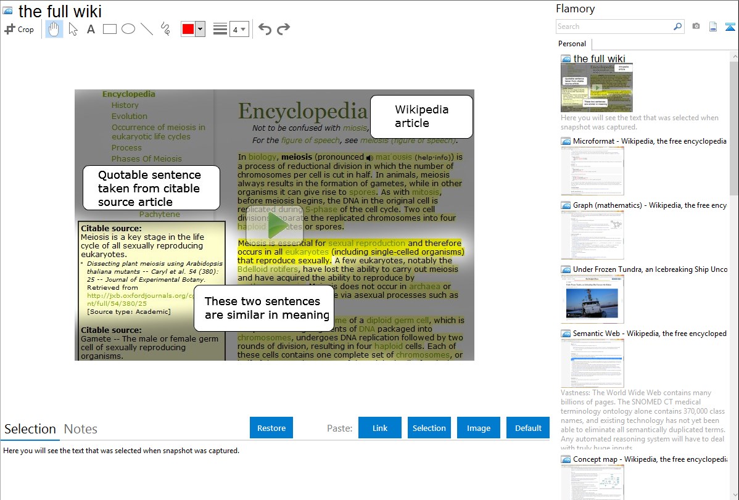Select 'Concept map - Wikipedia' snapshot title
Screen dimensions: 739x500
tap(650, 459)
